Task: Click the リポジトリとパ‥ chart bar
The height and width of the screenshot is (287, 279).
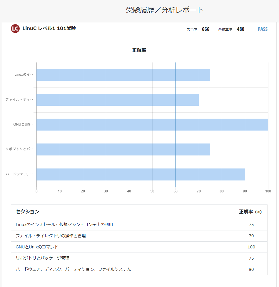Action: 123,149
